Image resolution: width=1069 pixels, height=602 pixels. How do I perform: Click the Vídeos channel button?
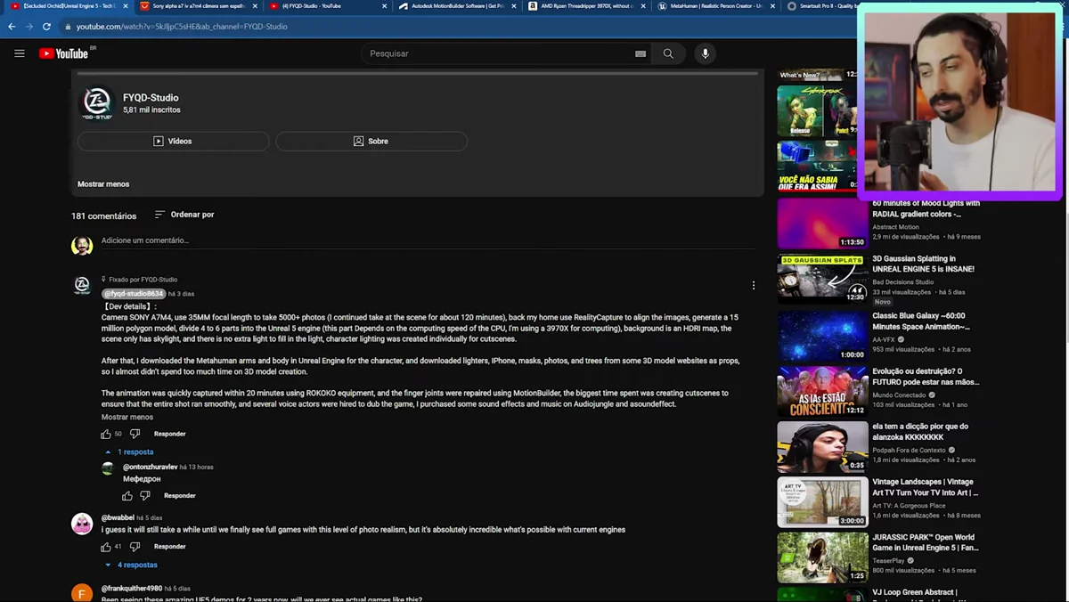click(x=173, y=141)
